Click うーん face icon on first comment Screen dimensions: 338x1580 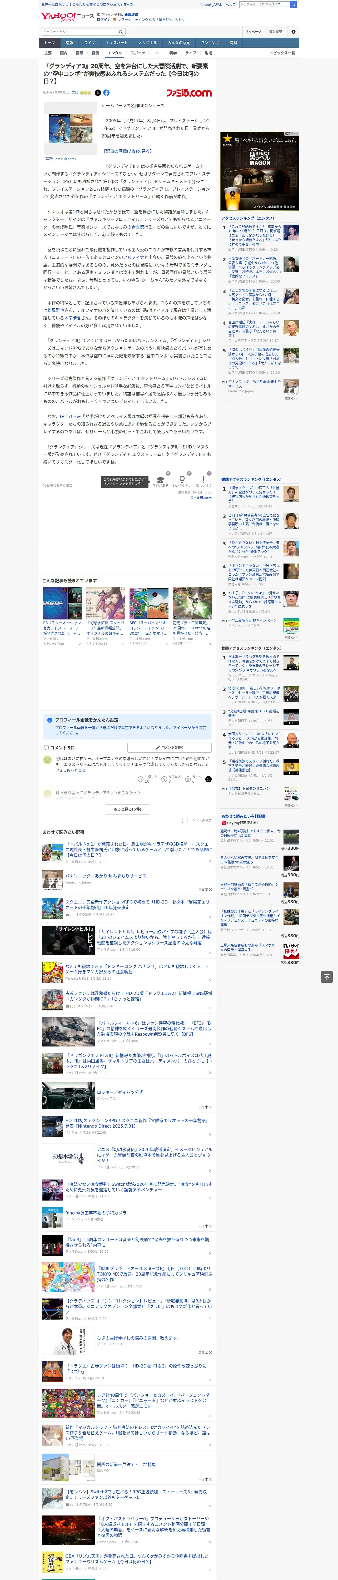188,778
